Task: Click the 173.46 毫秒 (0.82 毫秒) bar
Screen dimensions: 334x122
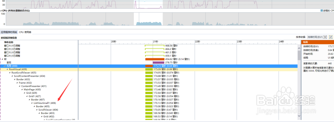Action: 149,90
